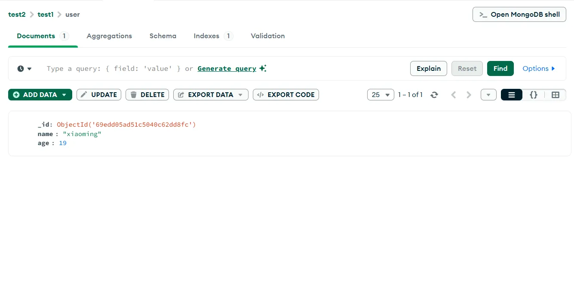Image resolution: width=574 pixels, height=294 pixels.
Task: Click the _id field key
Action: pos(44,125)
